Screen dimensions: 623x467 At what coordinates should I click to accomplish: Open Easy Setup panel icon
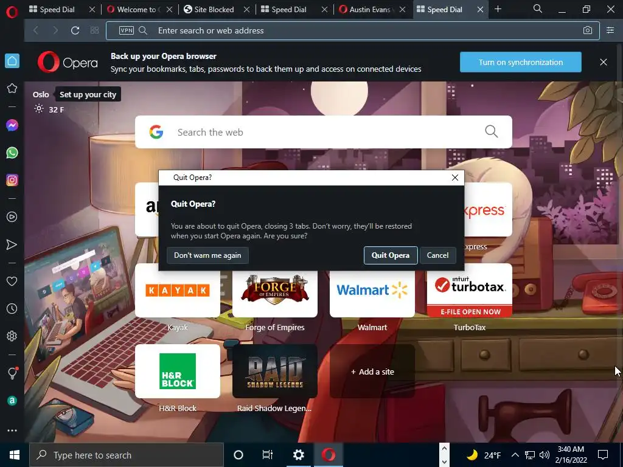tap(610, 30)
